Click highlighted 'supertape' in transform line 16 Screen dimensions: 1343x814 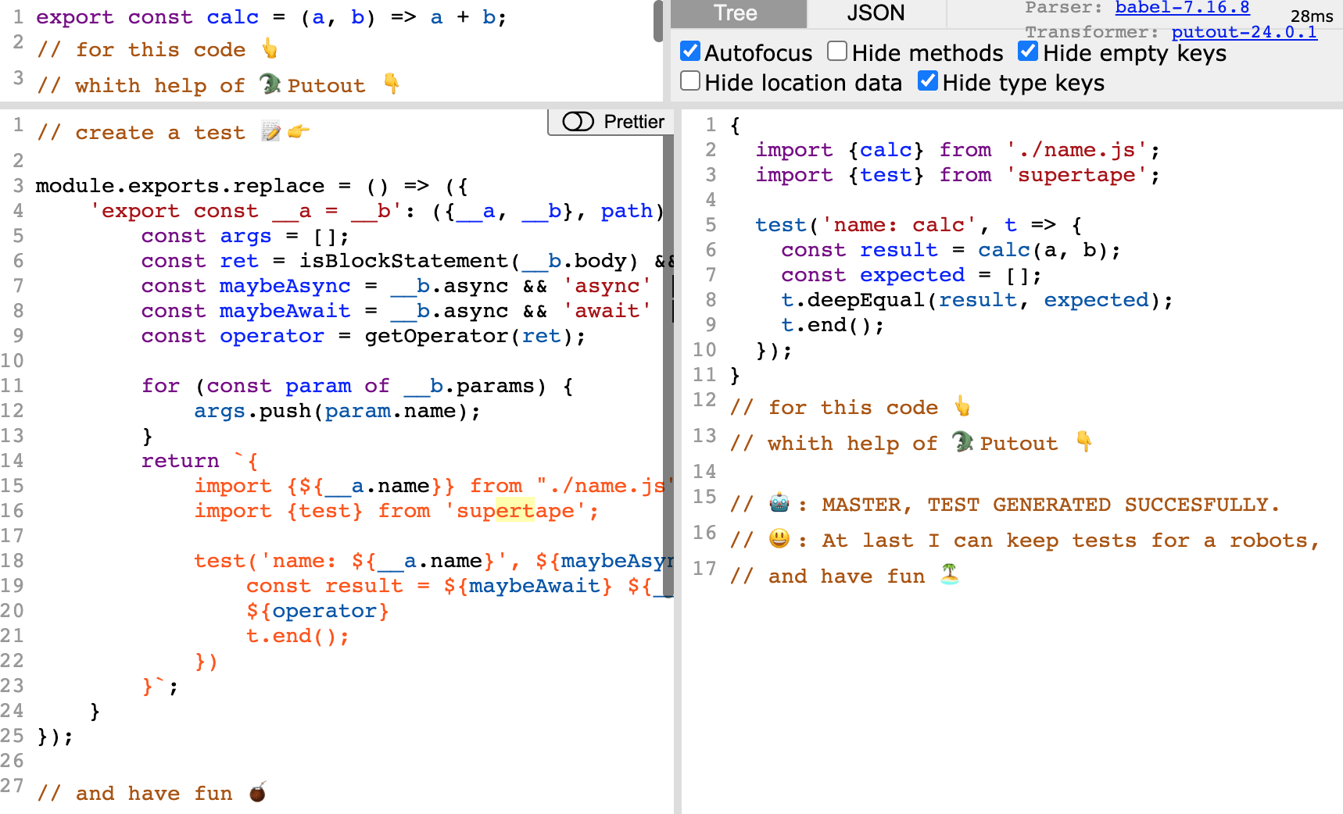515,511
